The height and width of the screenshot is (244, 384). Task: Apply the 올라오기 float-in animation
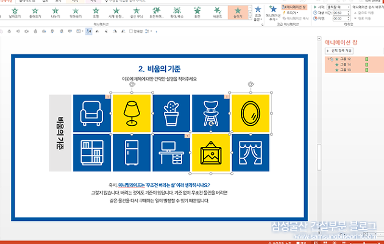click(35, 12)
